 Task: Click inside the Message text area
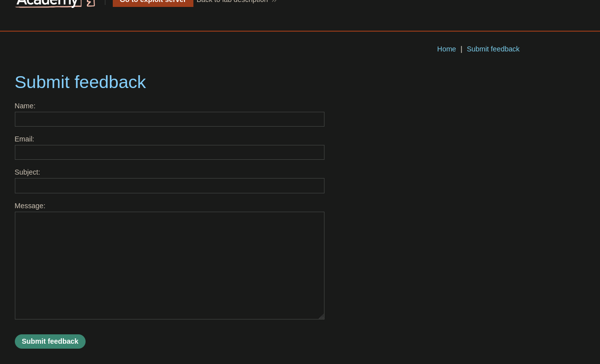[x=169, y=266]
